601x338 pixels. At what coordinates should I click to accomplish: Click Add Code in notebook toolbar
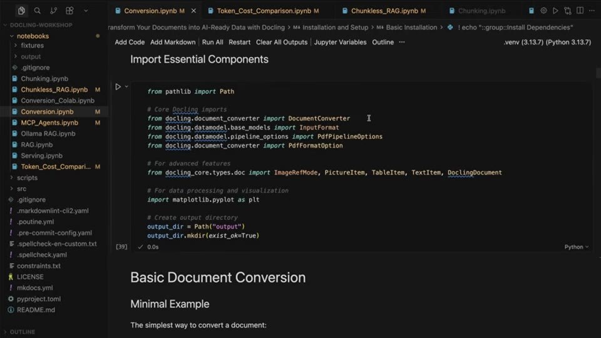coord(130,42)
